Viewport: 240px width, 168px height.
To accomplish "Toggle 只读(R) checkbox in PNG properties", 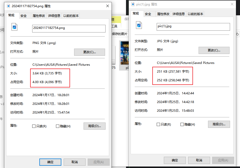I will (34, 126).
